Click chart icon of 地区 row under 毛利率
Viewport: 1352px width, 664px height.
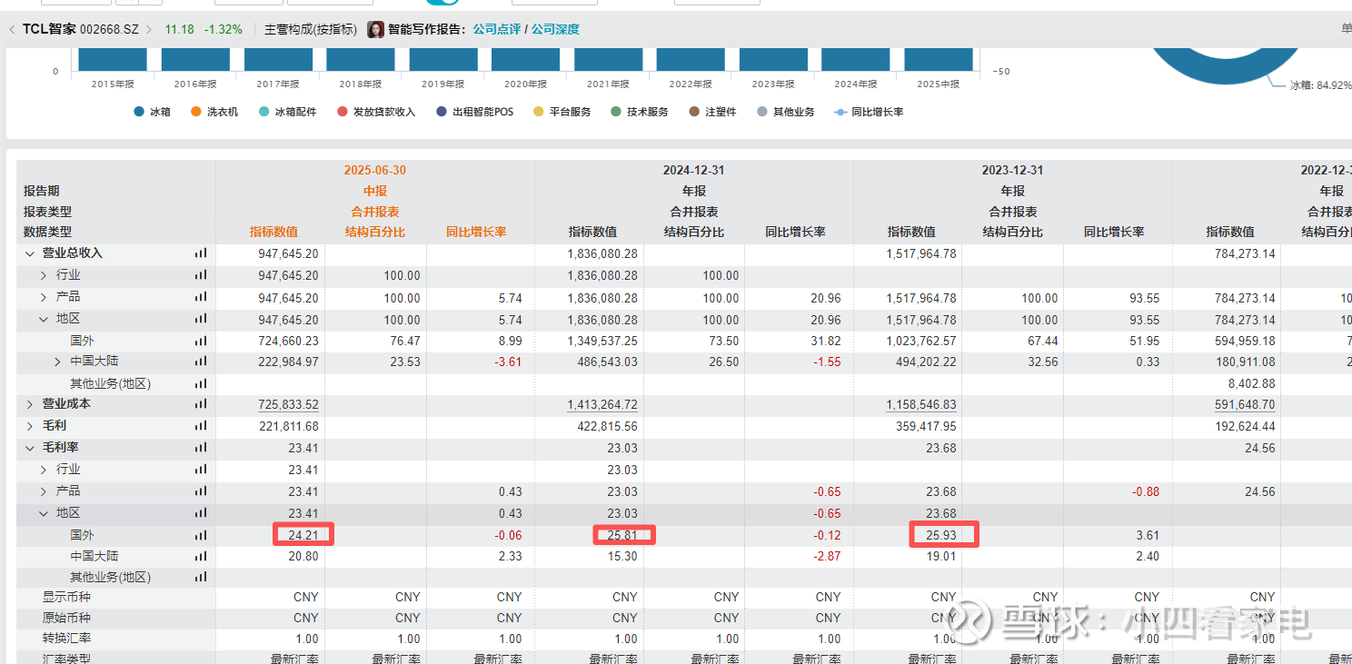tap(201, 513)
